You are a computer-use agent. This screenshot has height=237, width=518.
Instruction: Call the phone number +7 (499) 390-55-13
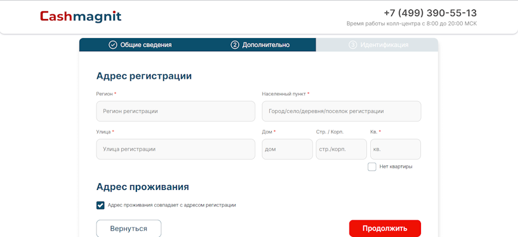pyautogui.click(x=430, y=13)
